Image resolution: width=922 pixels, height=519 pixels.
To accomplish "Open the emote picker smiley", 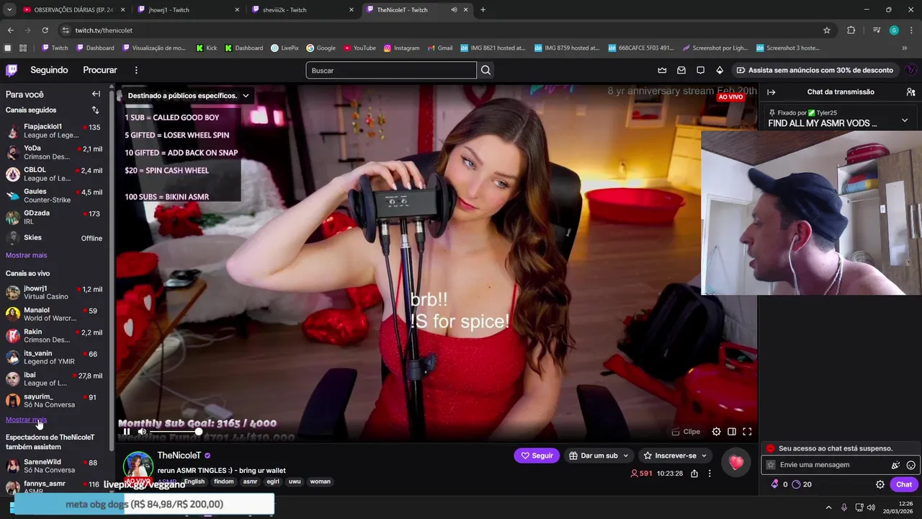I will pos(910,465).
